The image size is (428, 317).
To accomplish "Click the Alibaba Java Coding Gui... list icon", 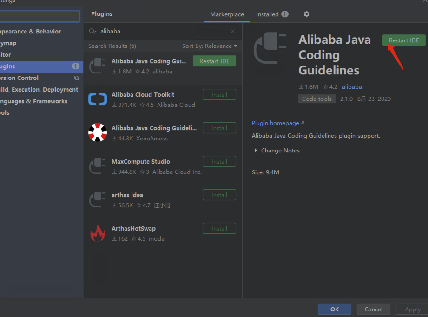I will [x=98, y=66].
